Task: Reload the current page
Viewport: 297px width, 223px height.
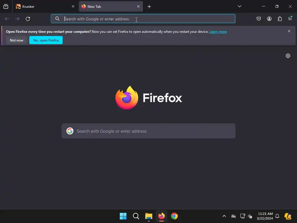Action: 28,19
